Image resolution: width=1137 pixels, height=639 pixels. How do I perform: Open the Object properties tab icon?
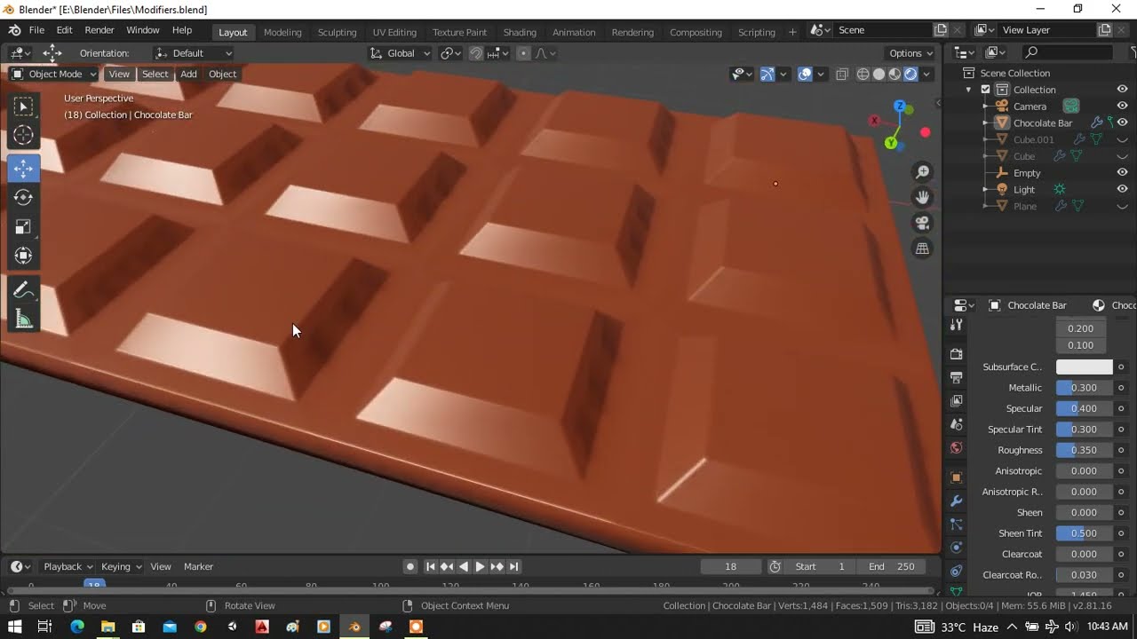click(x=957, y=477)
